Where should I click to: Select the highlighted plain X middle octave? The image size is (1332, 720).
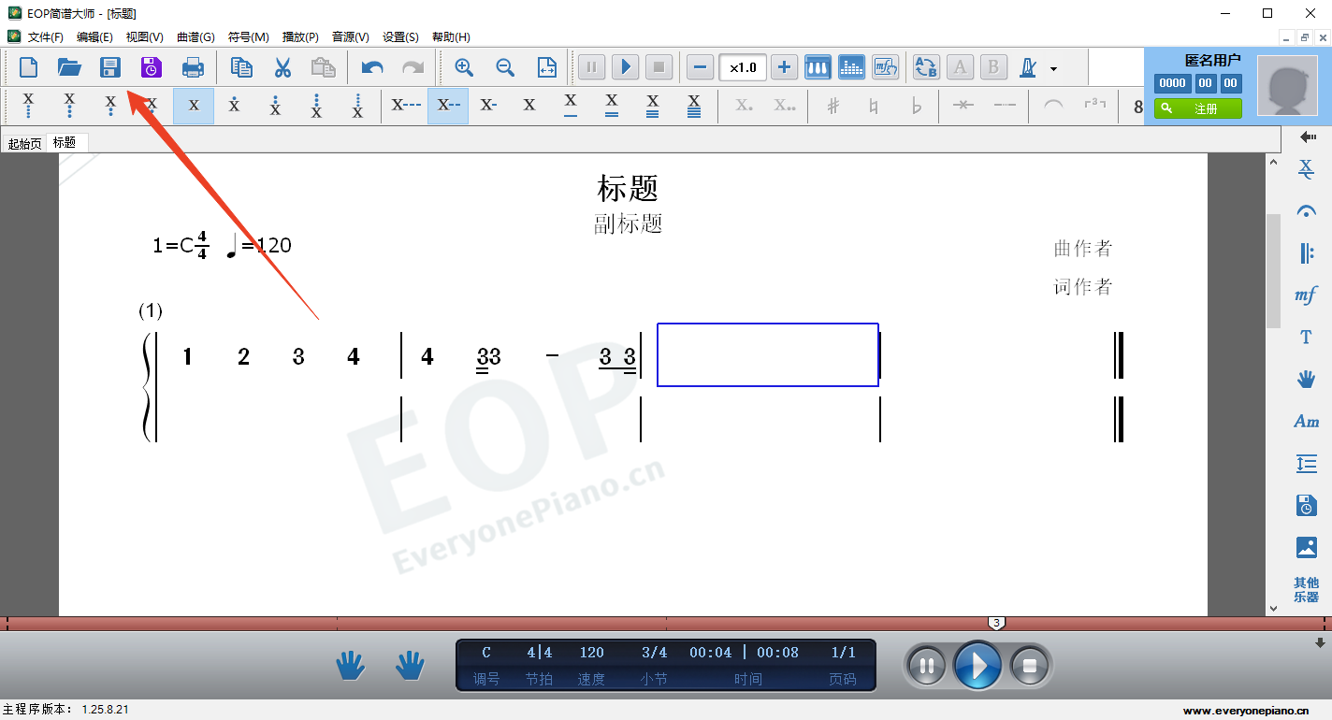pos(194,106)
